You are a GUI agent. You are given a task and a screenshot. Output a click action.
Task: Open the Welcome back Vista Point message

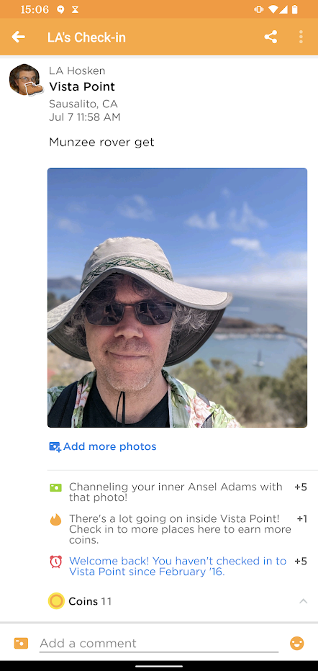[x=178, y=566]
